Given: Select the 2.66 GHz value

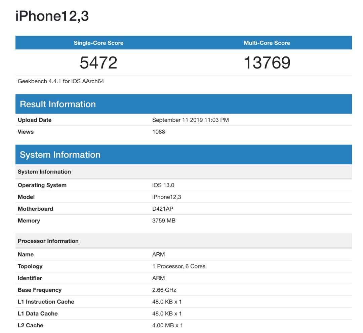Looking at the screenshot, I should coord(164,290).
